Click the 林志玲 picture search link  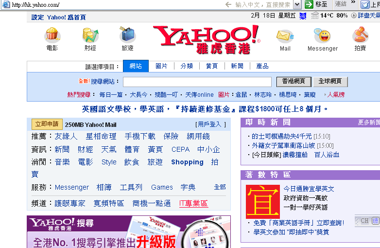[x=263, y=94]
